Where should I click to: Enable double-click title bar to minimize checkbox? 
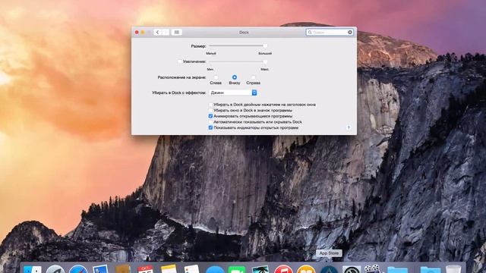[210, 105]
